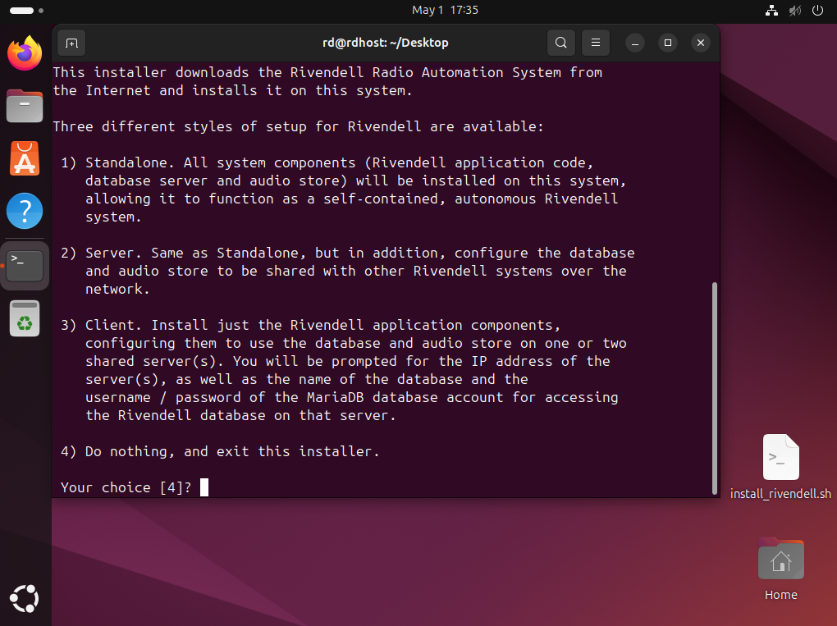Select the Terminal icon in dock
This screenshot has height=626, width=837.
[25, 265]
